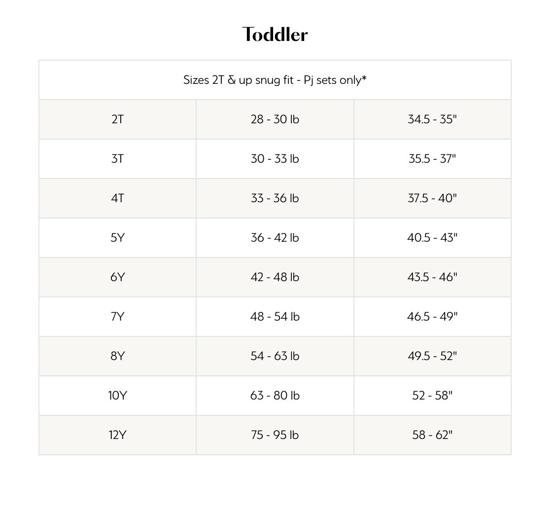Select the 63 - 80 lb weight cell
The image size is (558, 510).
pos(275,396)
